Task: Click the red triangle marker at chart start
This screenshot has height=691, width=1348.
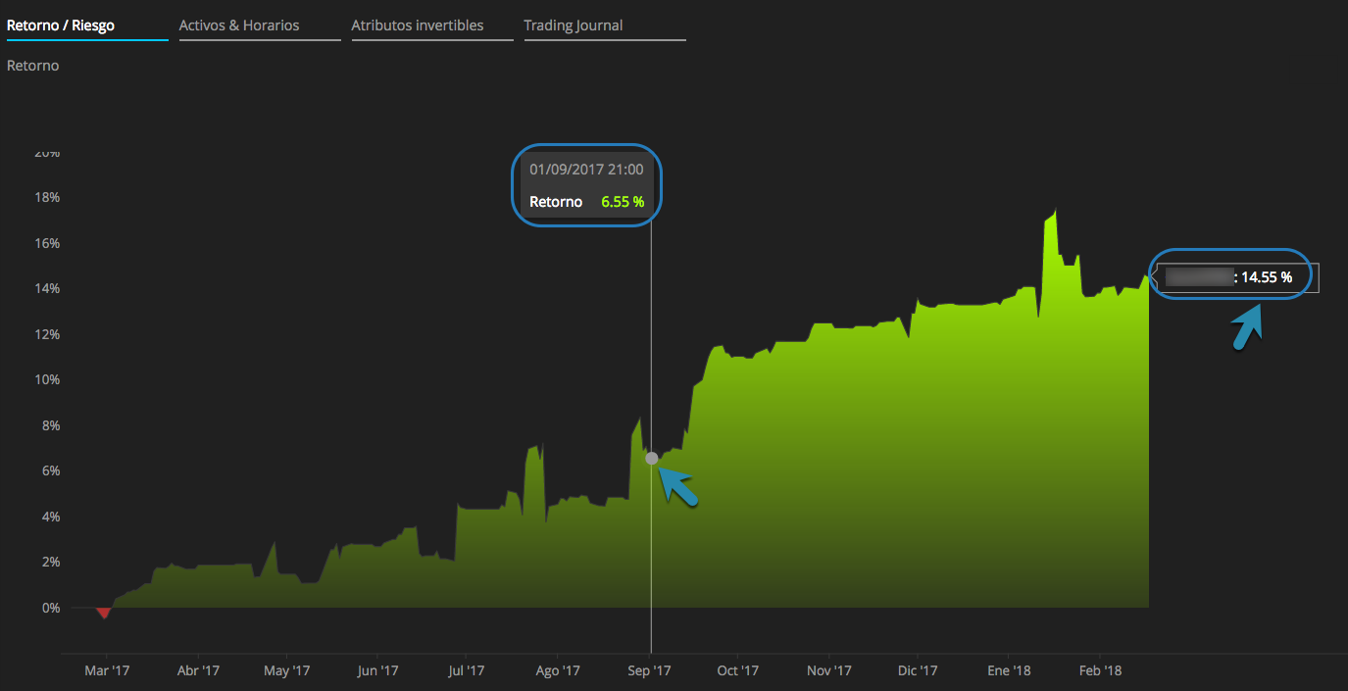Action: (x=103, y=613)
